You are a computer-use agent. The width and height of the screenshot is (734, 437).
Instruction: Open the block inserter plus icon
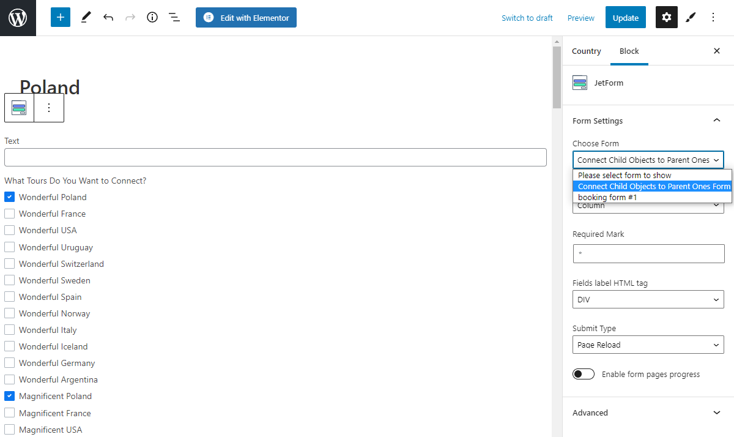pos(60,17)
